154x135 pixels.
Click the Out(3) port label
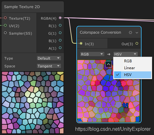tap(127, 44)
